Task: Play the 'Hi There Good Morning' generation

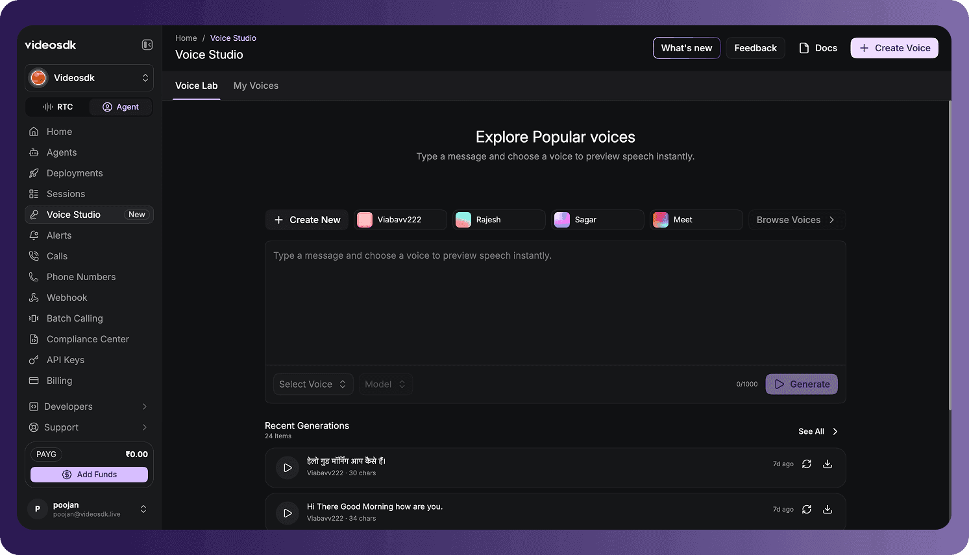Action: (x=288, y=513)
